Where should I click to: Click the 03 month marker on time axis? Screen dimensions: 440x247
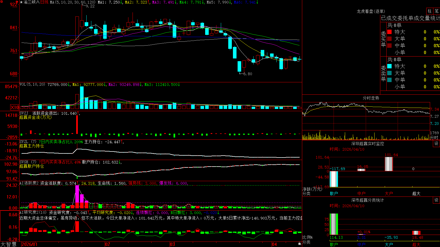[x=172, y=244]
